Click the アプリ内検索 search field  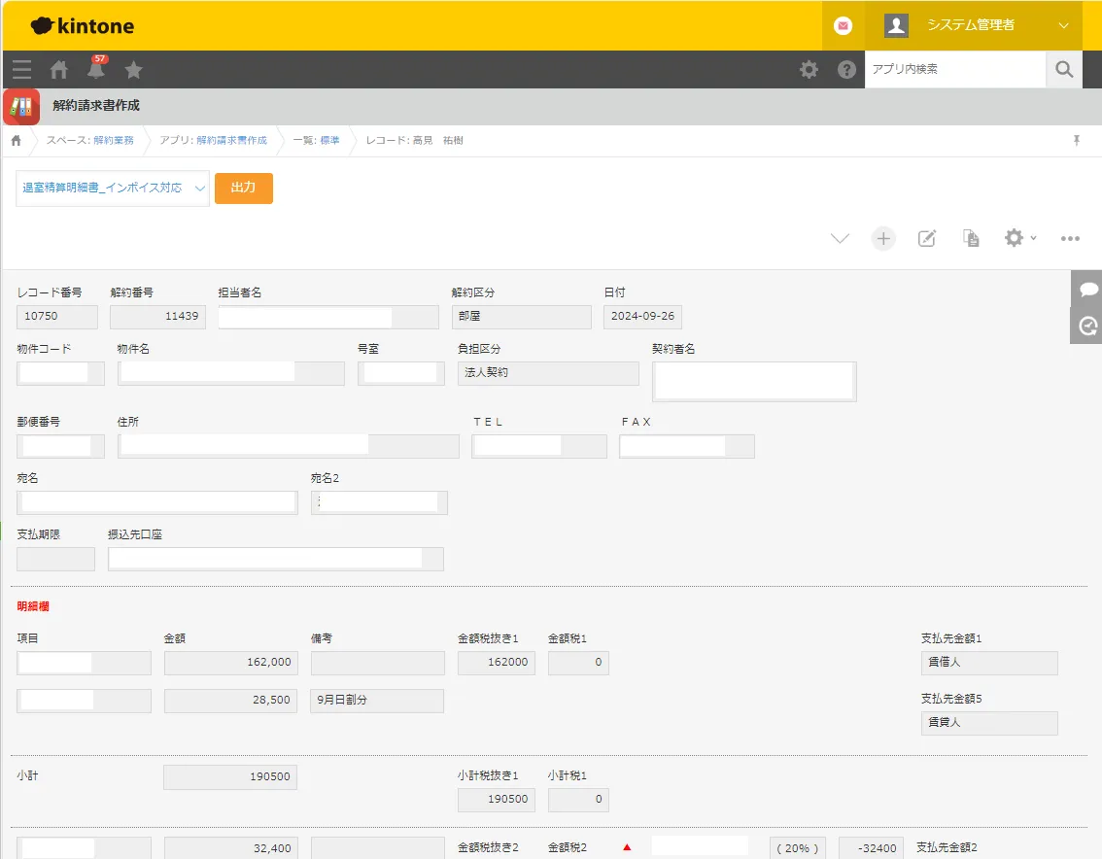[954, 69]
